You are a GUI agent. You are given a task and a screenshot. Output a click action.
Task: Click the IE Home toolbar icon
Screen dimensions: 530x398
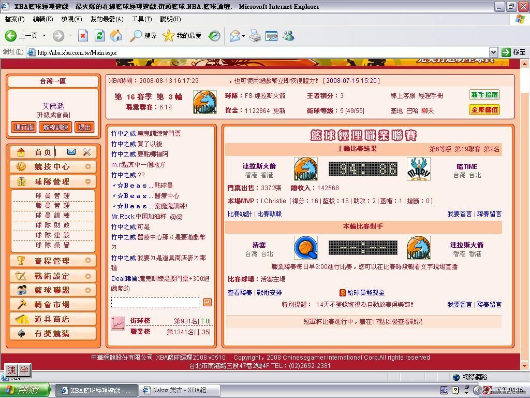116,35
